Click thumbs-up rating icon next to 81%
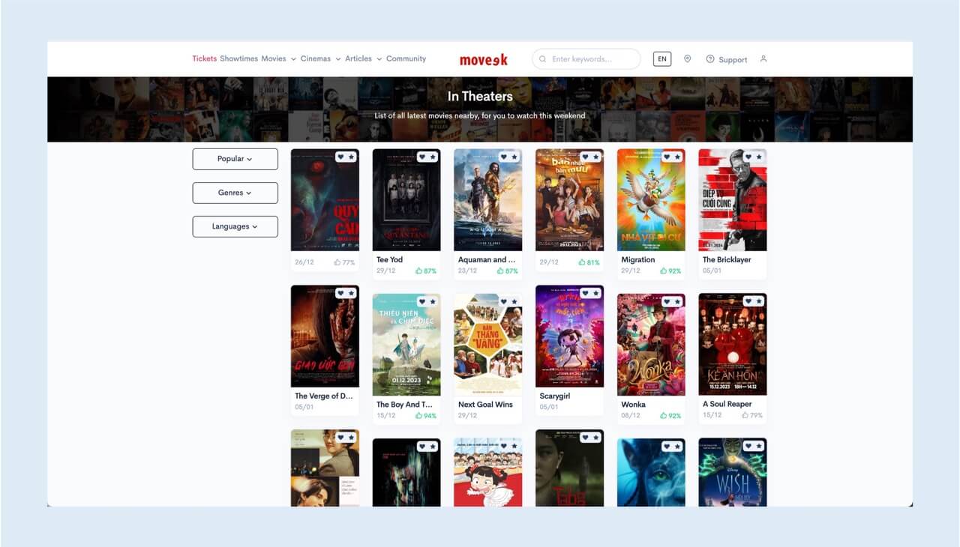The image size is (960, 547). pos(582,262)
